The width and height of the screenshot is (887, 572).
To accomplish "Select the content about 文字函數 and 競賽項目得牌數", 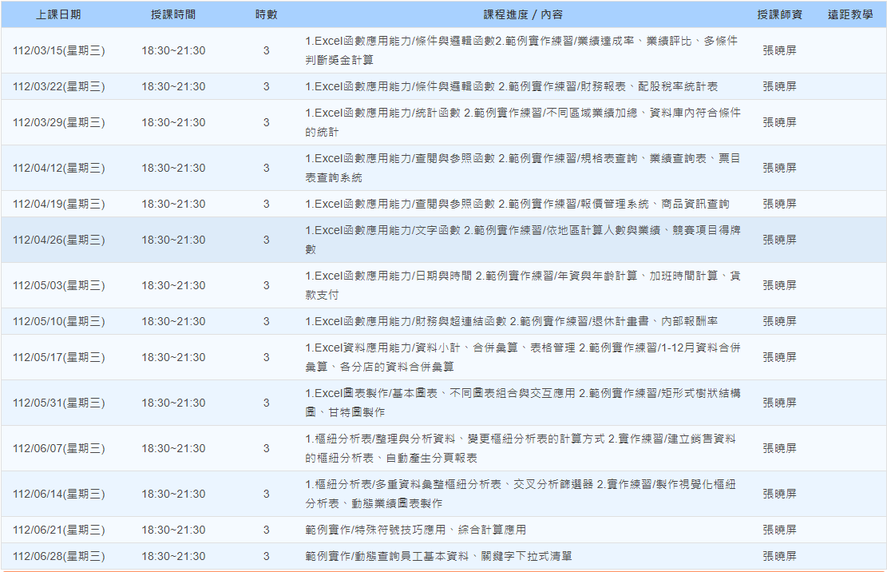I will 523,240.
